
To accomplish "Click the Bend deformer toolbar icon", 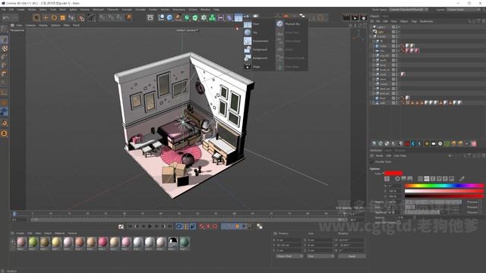I will (x=229, y=17).
